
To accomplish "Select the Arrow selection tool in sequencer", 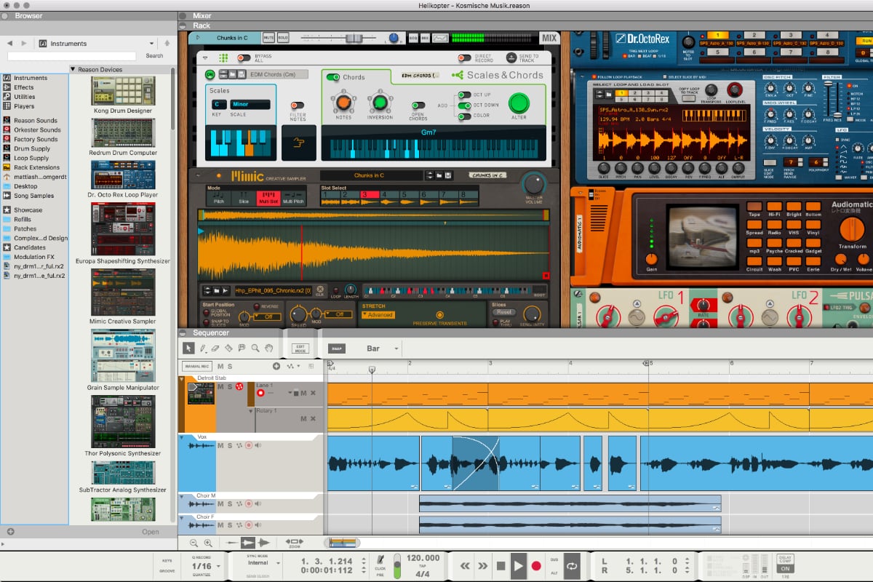I will (x=188, y=348).
